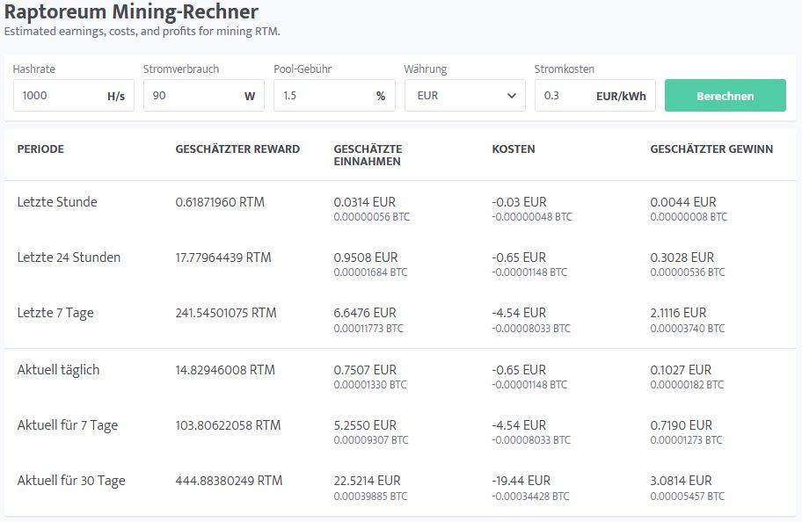This screenshot has width=802, height=522.
Task: Click the cost value -19.44 EUR
Action: pos(521,481)
